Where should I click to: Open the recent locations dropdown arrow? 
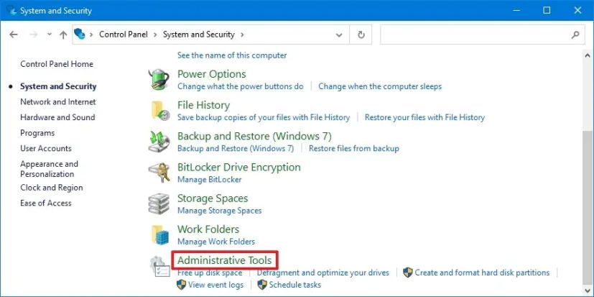49,35
